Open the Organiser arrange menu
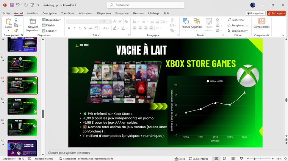 pos(197,25)
